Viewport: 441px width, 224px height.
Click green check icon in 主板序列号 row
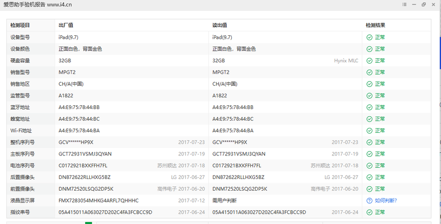369,154
